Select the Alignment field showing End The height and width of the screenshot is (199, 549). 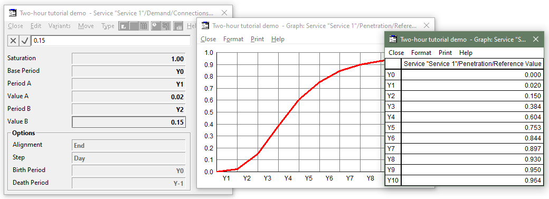click(x=128, y=145)
